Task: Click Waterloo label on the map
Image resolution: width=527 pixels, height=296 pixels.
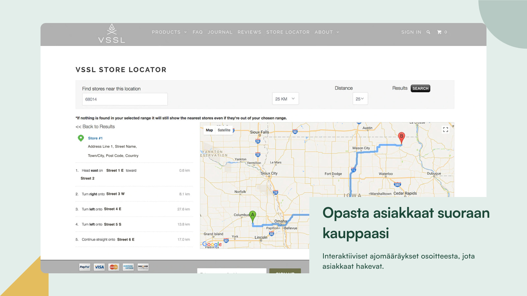Action: point(386,174)
